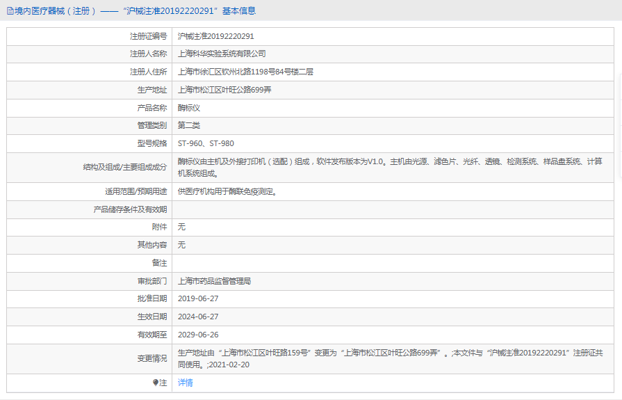Image resolution: width=622 pixels, height=400 pixels.
Task: Click the 结构及组成/主要组成成分 label
Action: [125, 167]
